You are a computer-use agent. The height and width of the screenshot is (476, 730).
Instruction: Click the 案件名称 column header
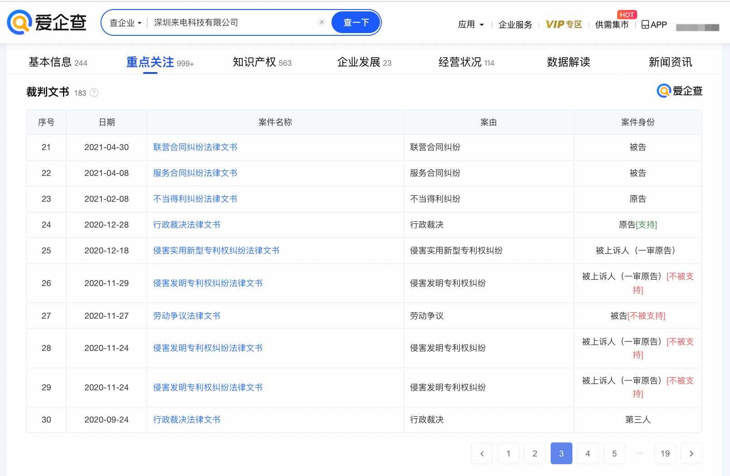275,122
